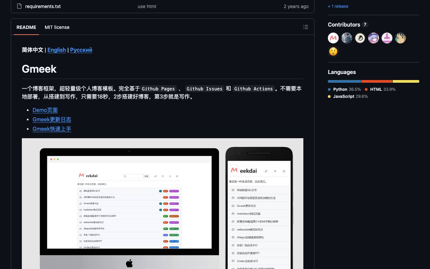The image size is (430, 269).
Task: Click the "Github Issues" inline code text
Action: [205, 89]
